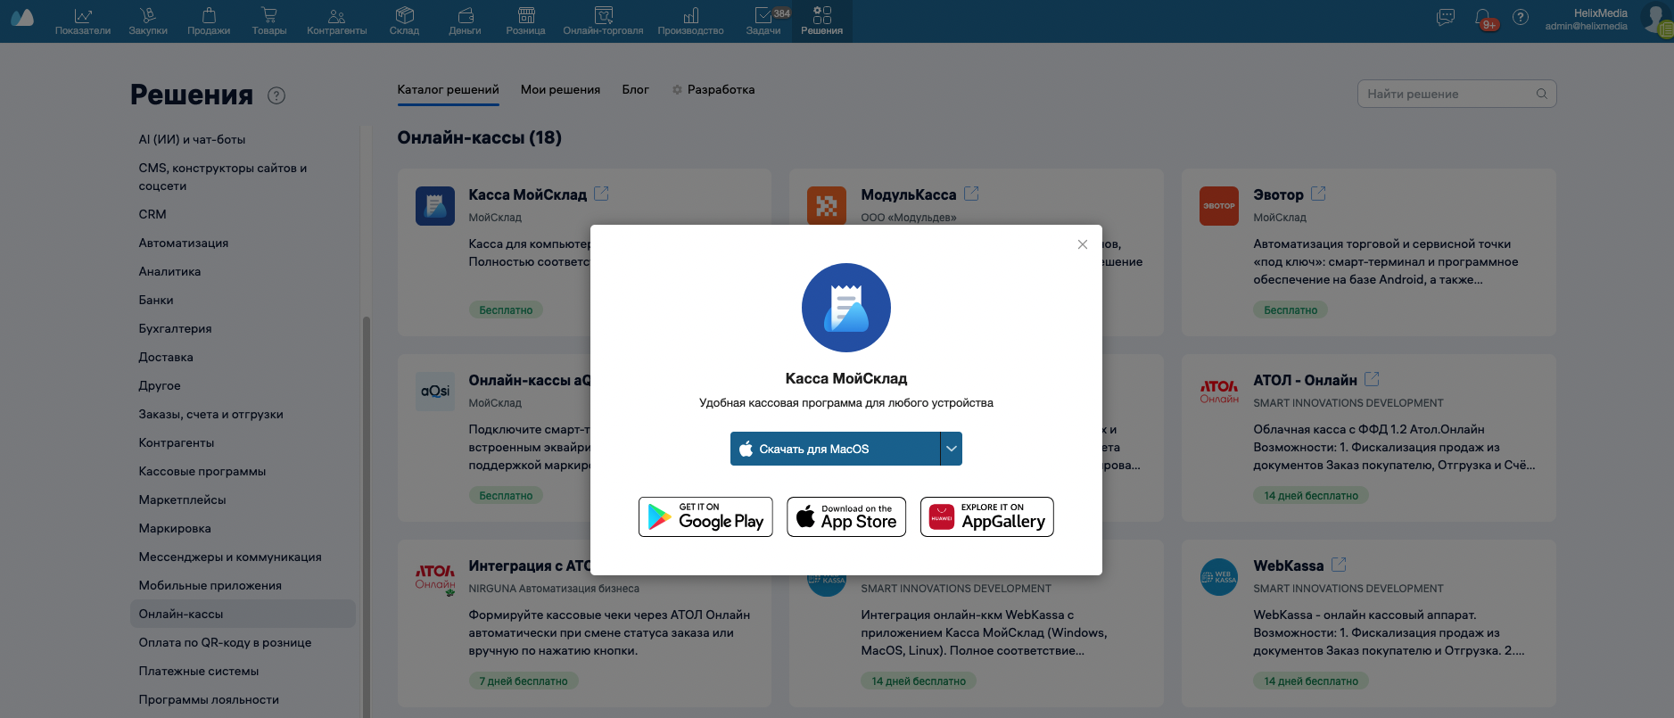The width and height of the screenshot is (1674, 718).
Task: Click help icon next to Решения heading
Action: click(276, 95)
